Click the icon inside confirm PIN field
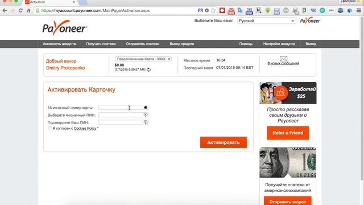This screenshot has height=205, width=364. 146,122
